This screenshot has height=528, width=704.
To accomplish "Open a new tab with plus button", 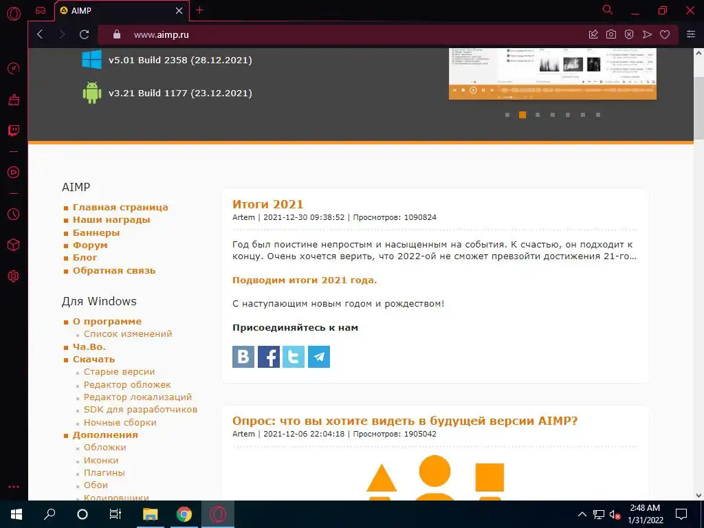I will coord(200,10).
